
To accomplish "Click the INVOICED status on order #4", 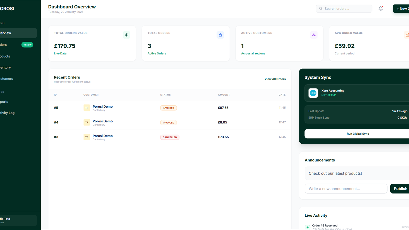I will (168, 123).
